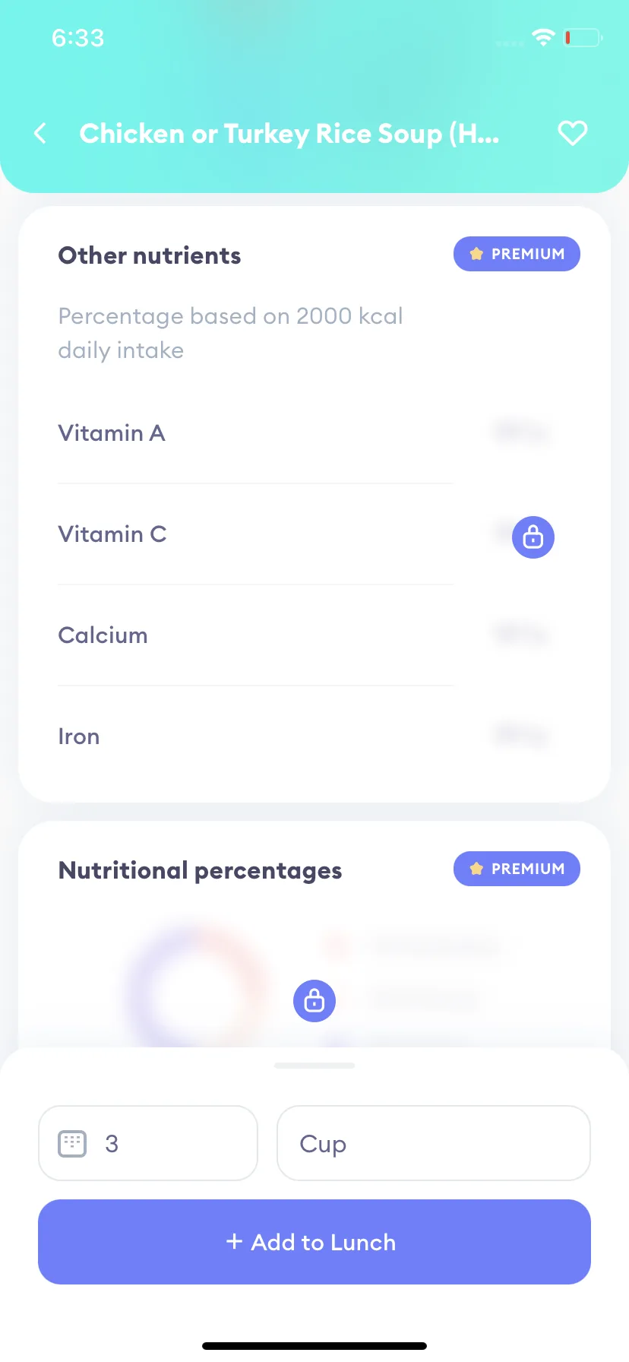This screenshot has height=1362, width=629.
Task: Go back using the left chevron
Action: 40,134
